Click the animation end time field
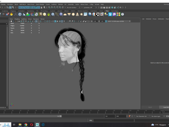This screenshot has width=169, height=127. pyautogui.click(x=121, y=116)
